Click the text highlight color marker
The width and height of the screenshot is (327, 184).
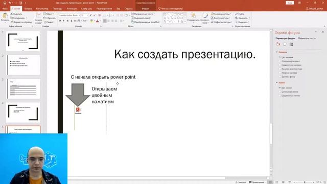91,21
